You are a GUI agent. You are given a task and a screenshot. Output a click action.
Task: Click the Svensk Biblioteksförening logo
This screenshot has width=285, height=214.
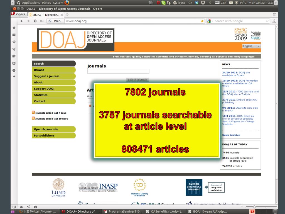pyautogui.click(x=194, y=187)
